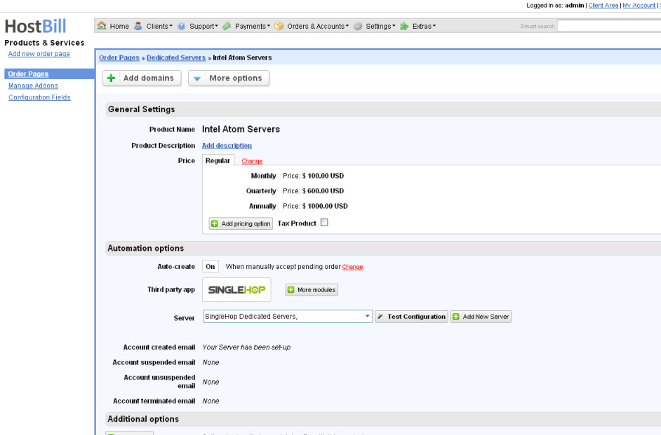Open the Settings menu
Screen dimensions: 661x435
(x=380, y=26)
